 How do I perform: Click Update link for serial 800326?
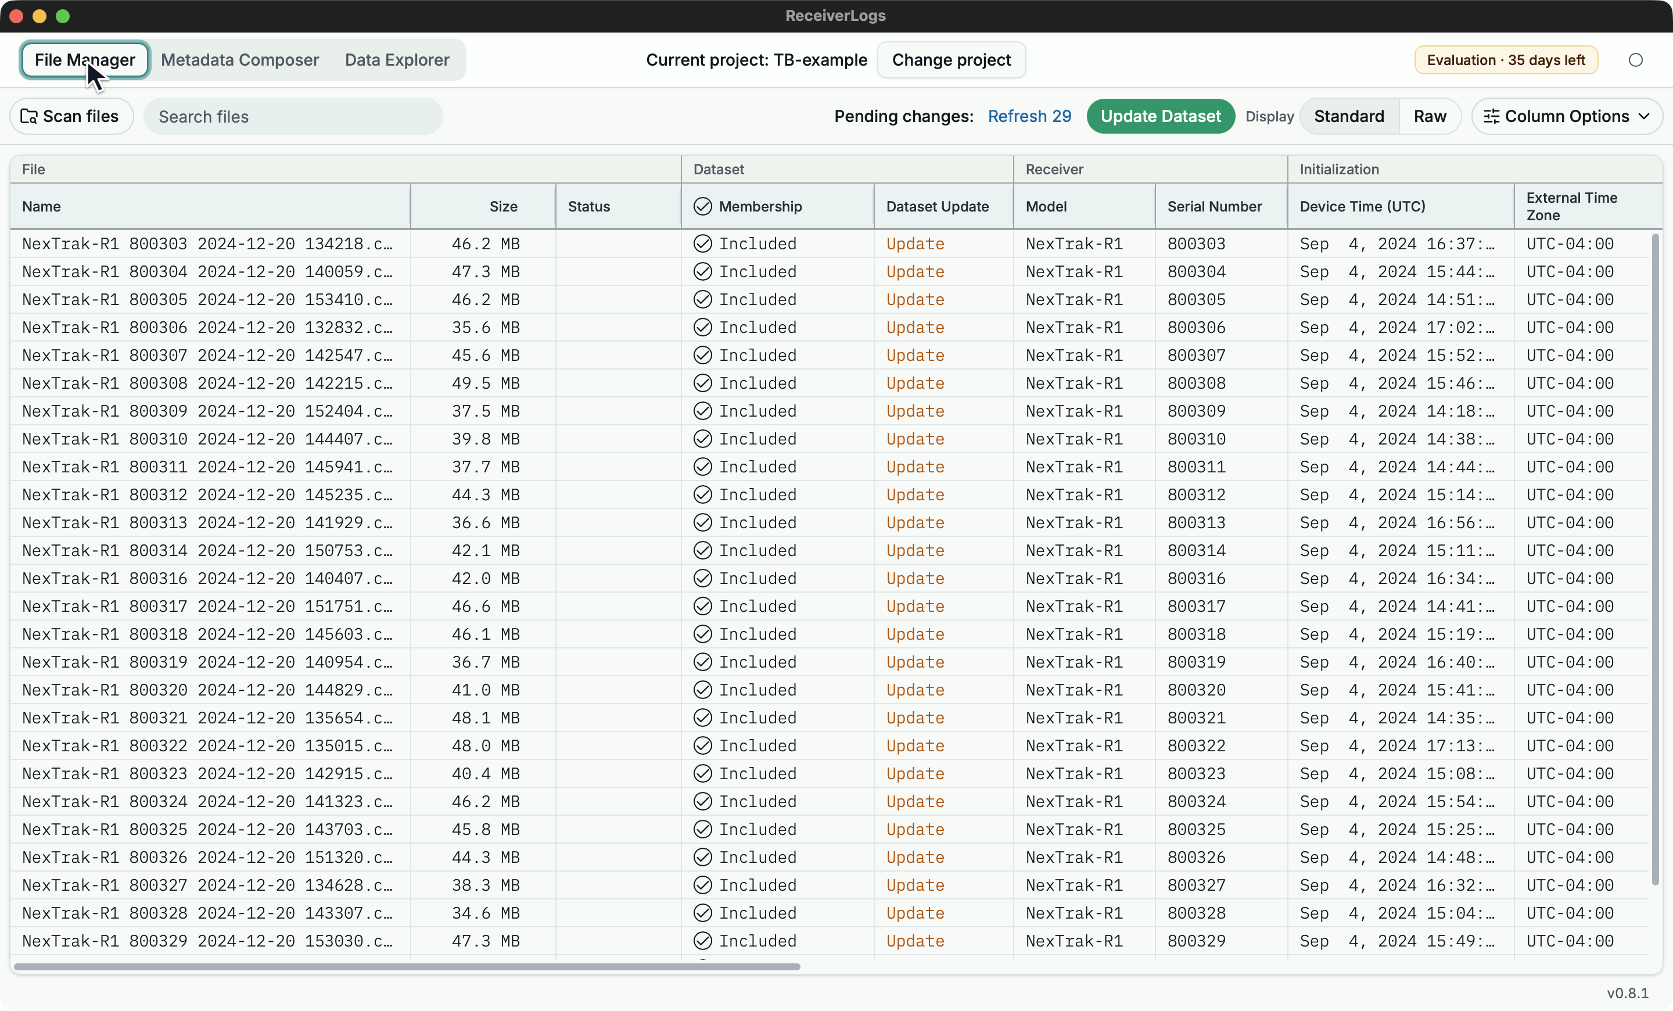point(916,858)
